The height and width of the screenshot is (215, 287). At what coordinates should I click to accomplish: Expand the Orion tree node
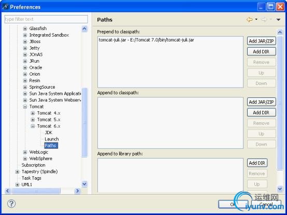point(25,74)
